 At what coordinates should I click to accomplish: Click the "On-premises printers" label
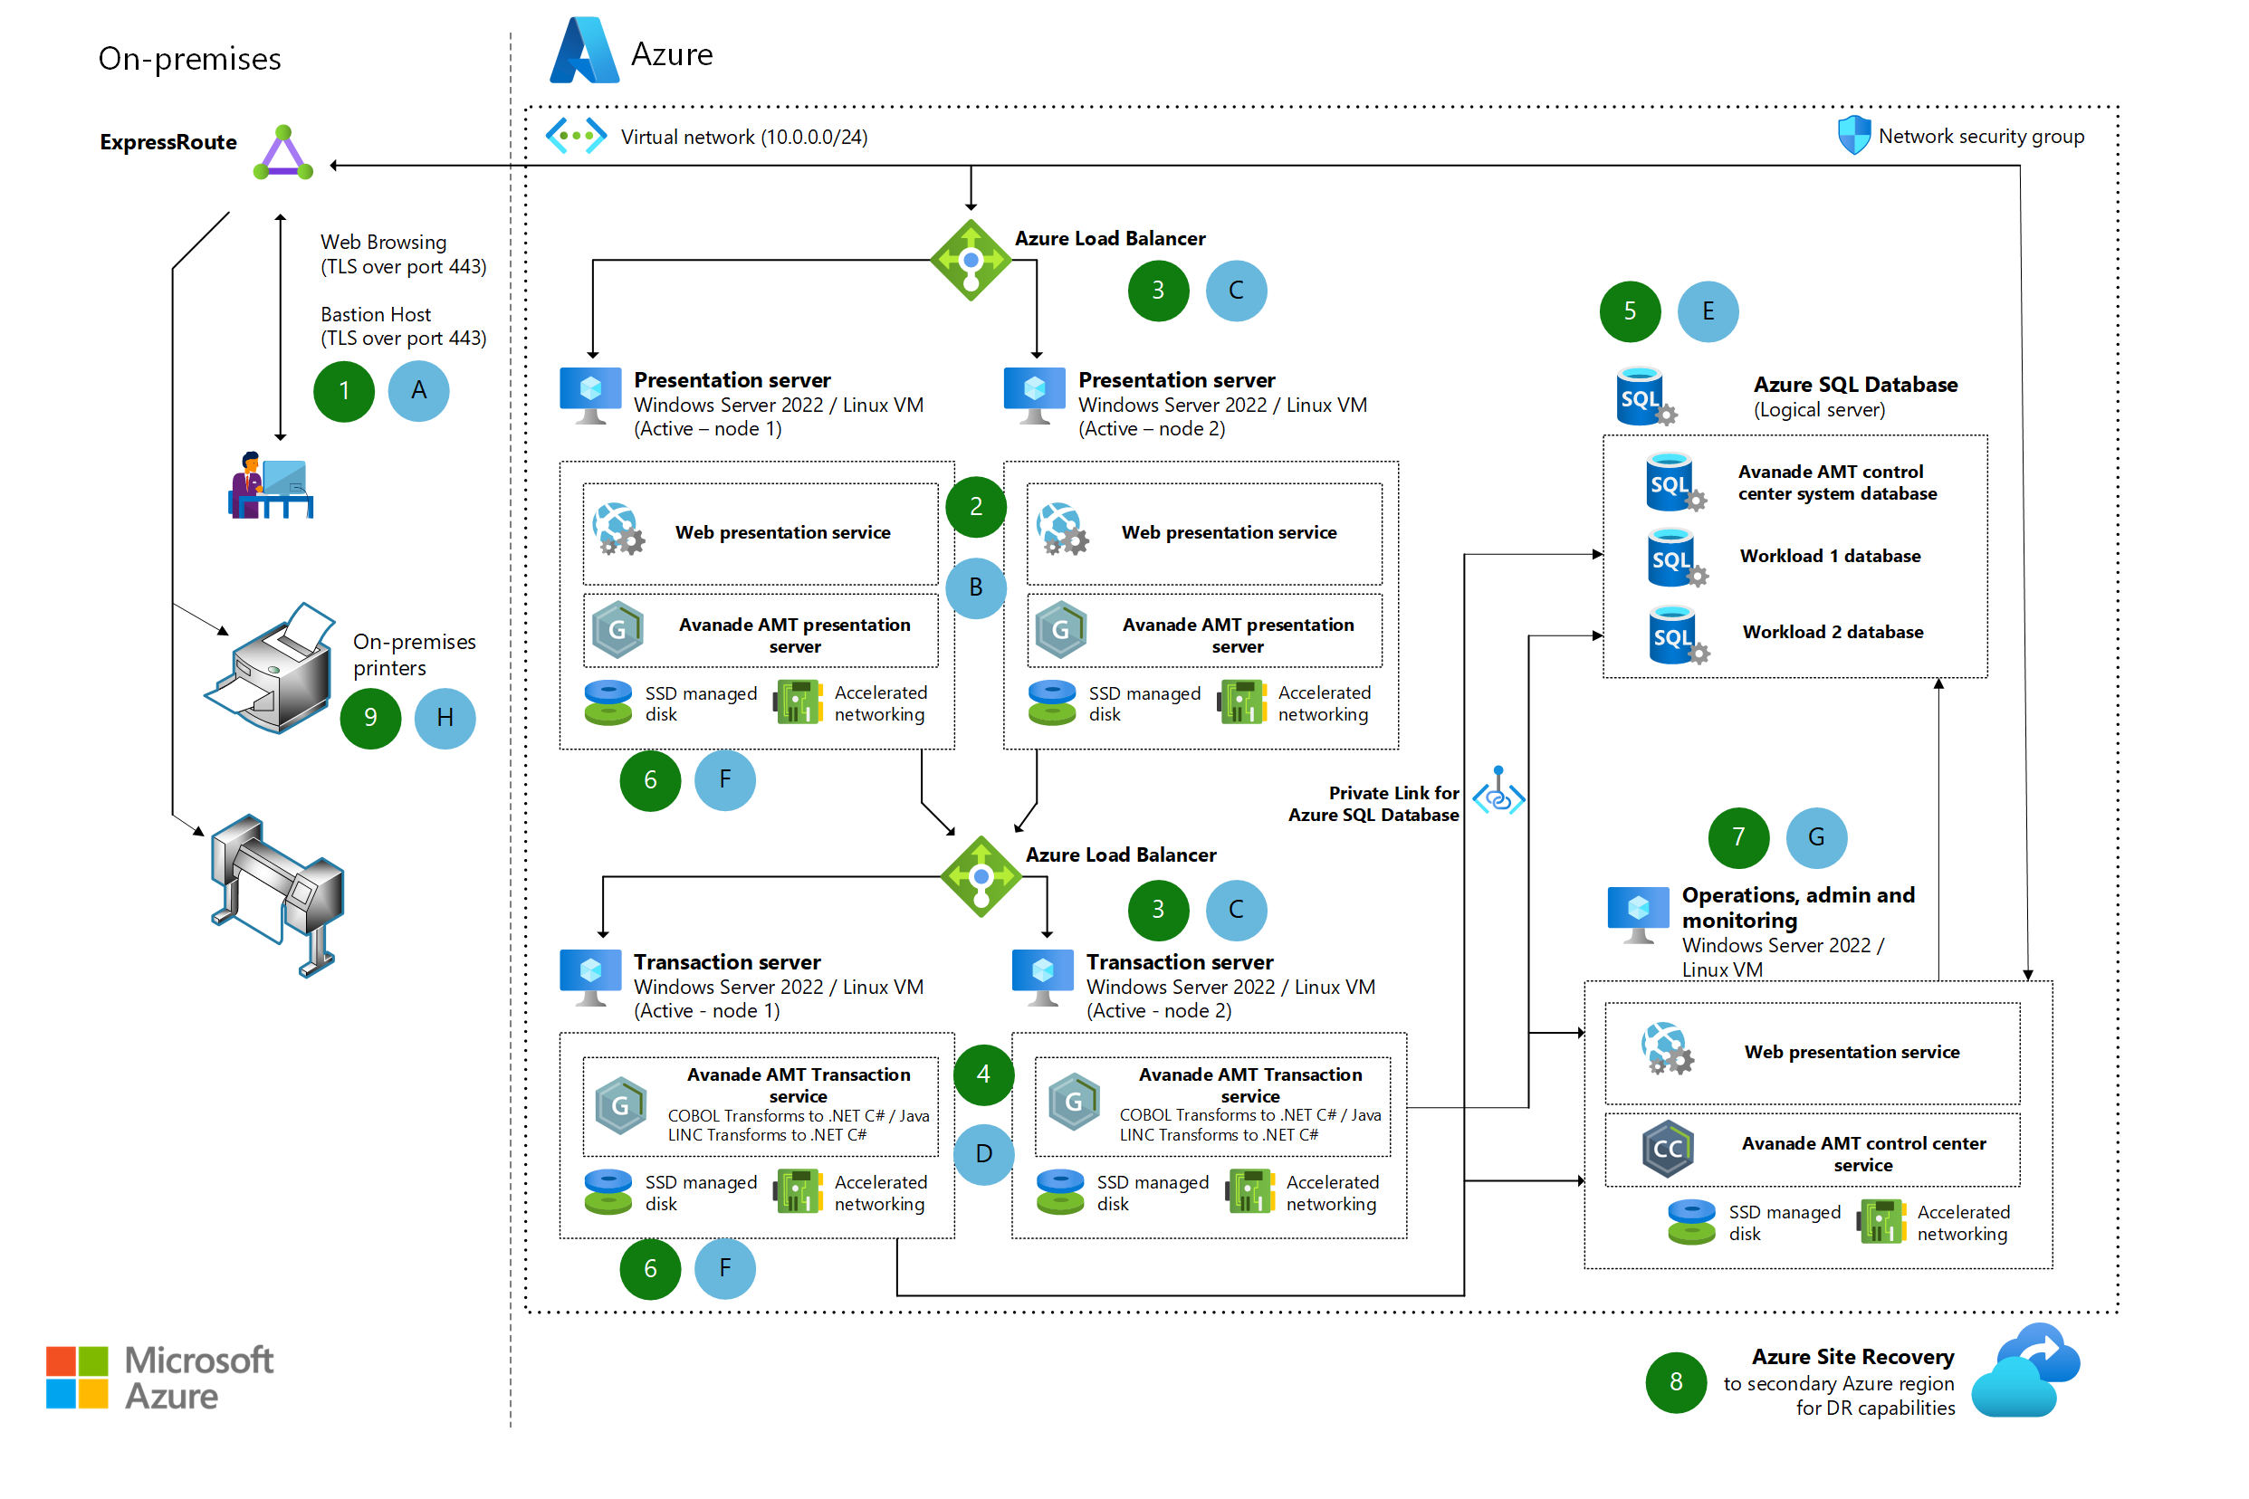[x=414, y=654]
